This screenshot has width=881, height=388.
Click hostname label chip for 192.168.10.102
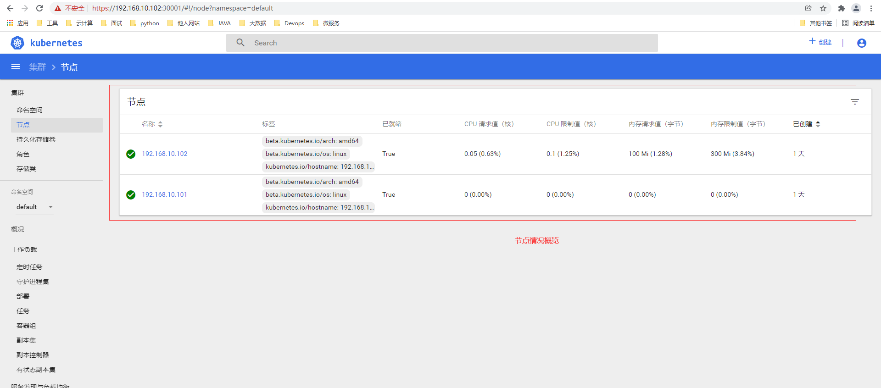[319, 166]
